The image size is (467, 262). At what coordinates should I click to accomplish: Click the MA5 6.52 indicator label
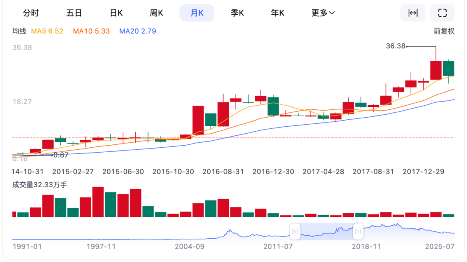coord(47,31)
